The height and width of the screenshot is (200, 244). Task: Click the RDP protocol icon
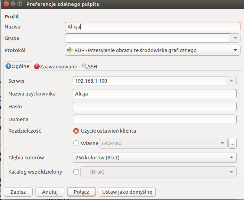pos(70,50)
